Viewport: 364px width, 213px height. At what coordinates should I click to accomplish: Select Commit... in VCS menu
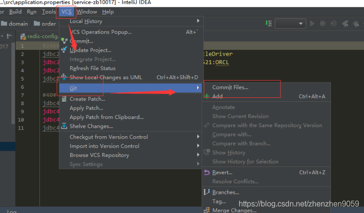point(131,41)
